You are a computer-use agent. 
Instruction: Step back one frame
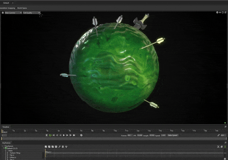[60, 135]
